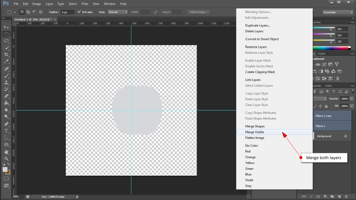Viewport: 356px width, 200px height.
Task: Open the Essentials workspace dropdown
Action: (x=338, y=12)
